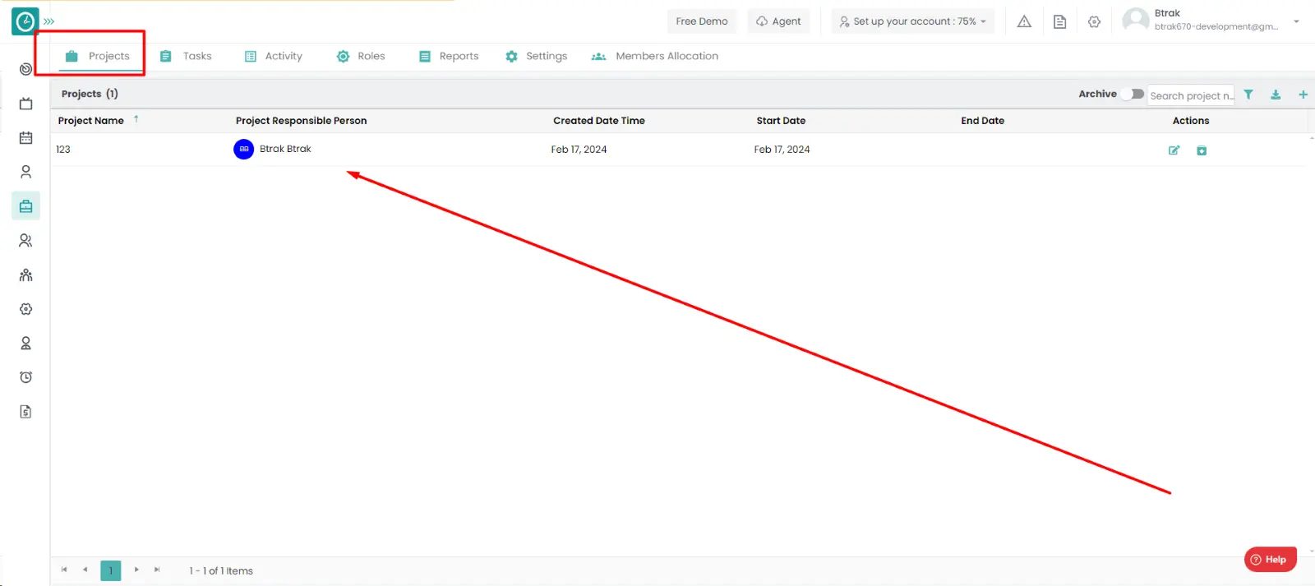Select the alarm clock icon in sidebar
This screenshot has width=1315, height=586.
(25, 377)
